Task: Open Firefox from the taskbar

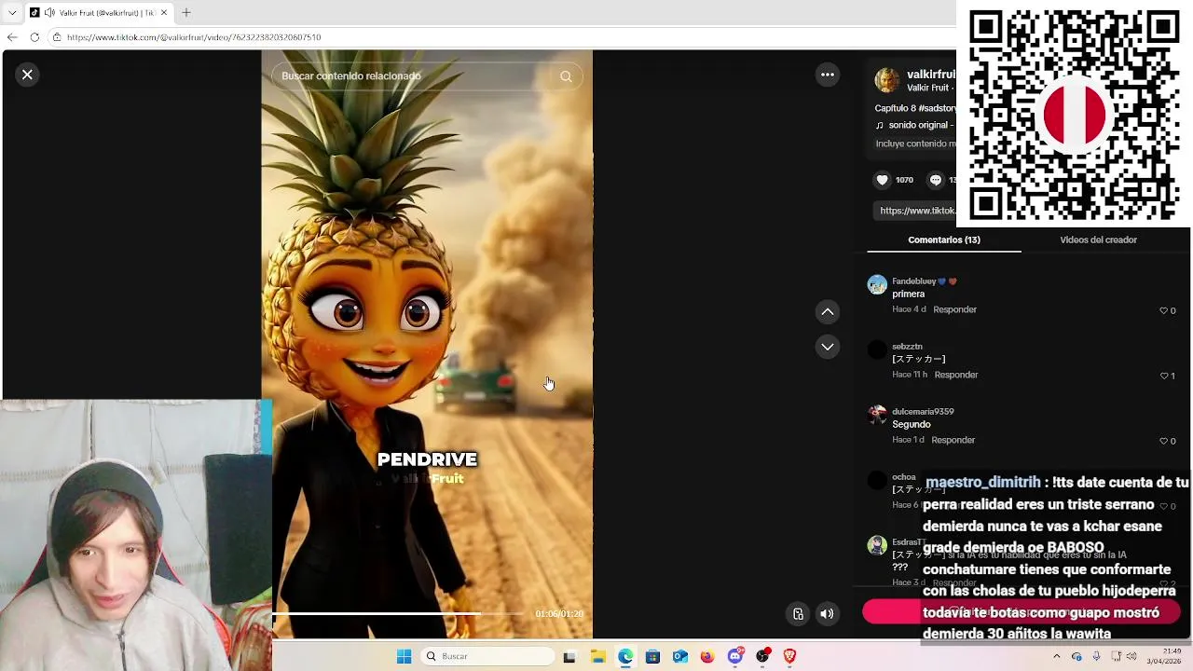Action: click(707, 656)
